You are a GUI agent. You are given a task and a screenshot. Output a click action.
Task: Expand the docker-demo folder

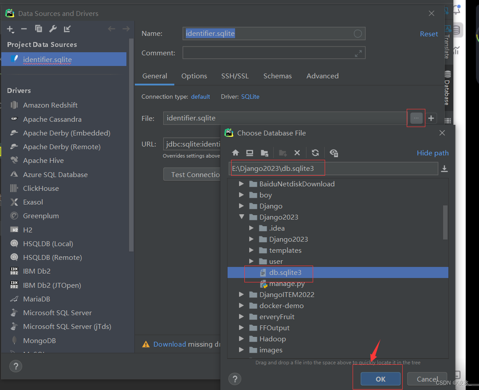(241, 305)
